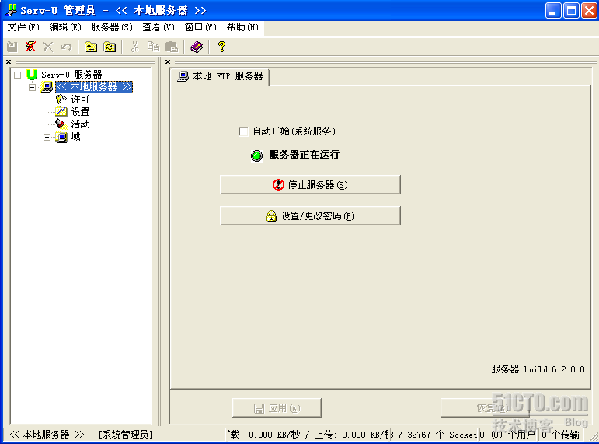This screenshot has width=599, height=444.
Task: Select the 域 tree item
Action: click(75, 137)
